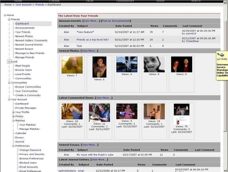Click View More next to Announcements
This screenshot has width=228, height=172.
point(91,21)
